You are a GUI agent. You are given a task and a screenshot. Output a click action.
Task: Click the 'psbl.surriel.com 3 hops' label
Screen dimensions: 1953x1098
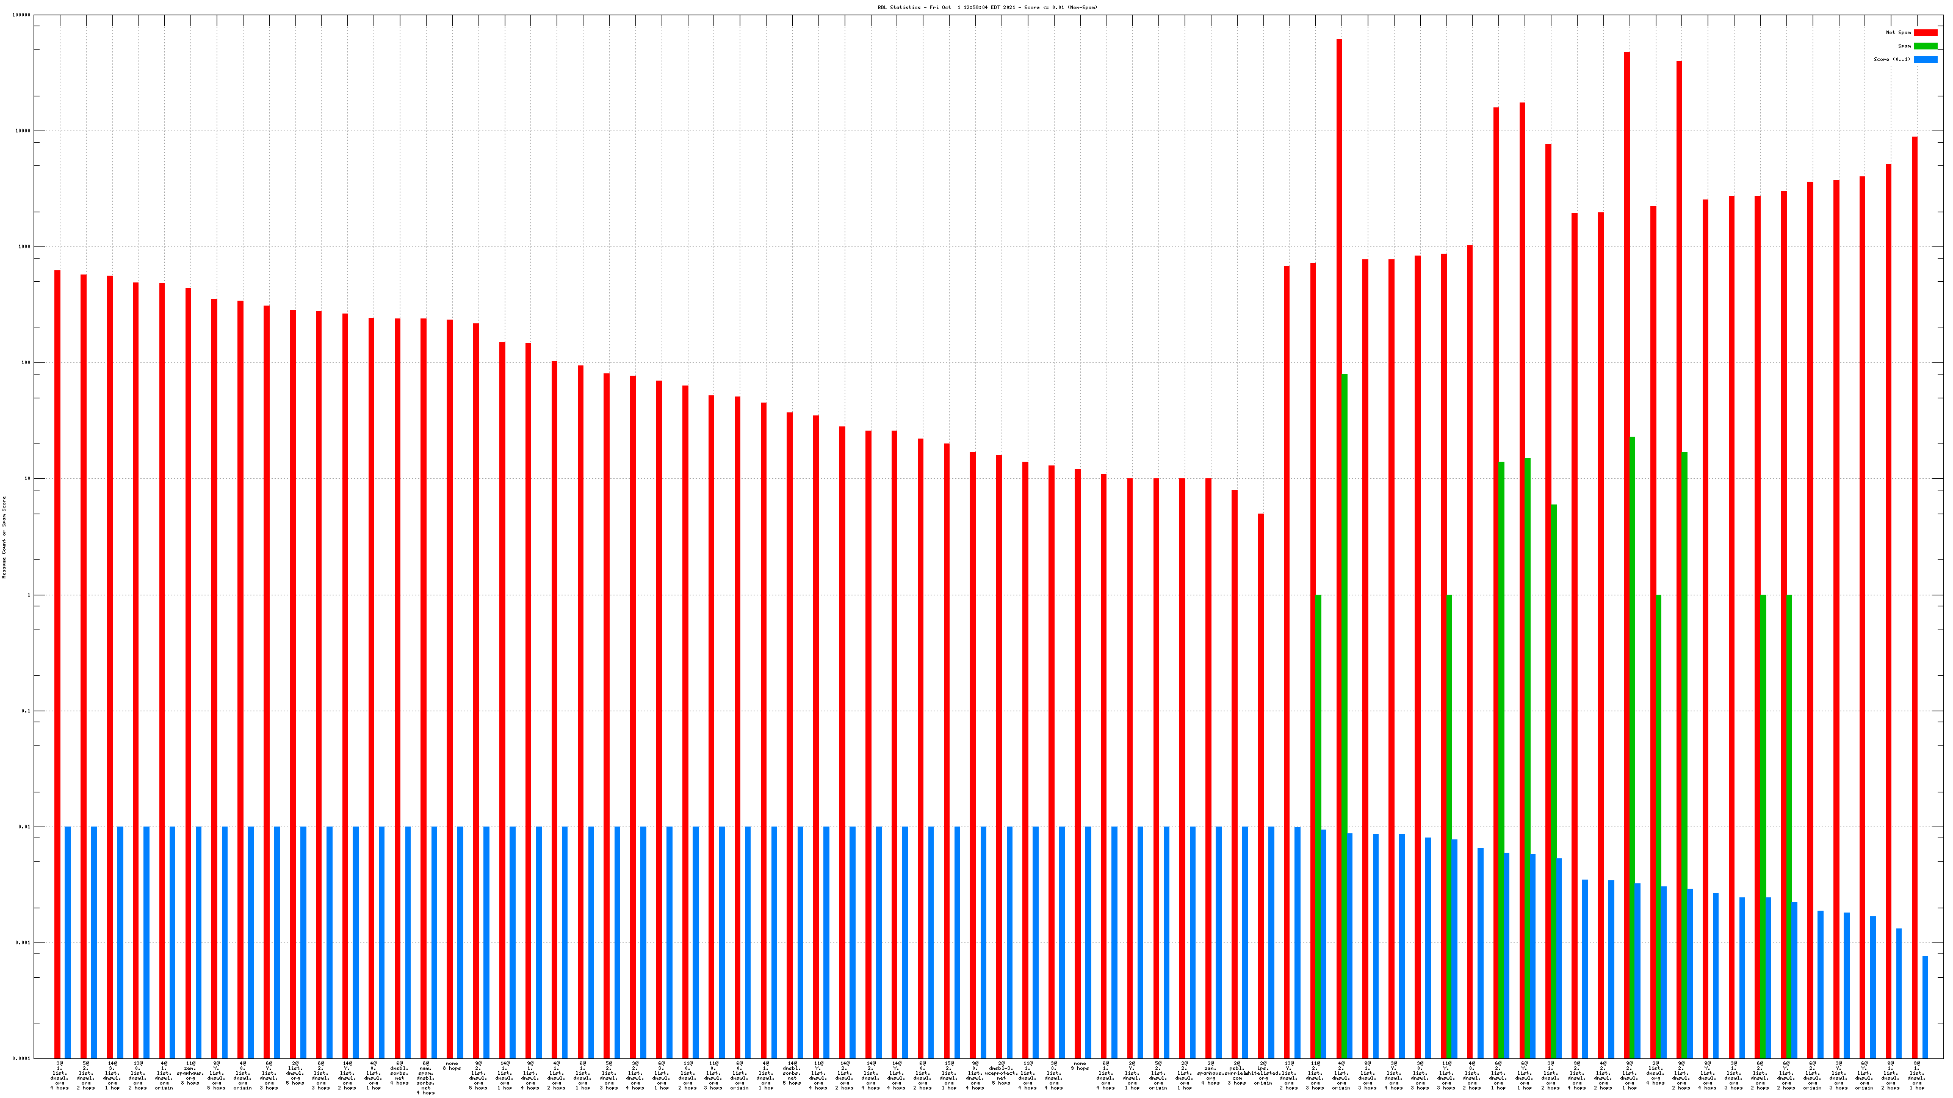[1236, 1073]
